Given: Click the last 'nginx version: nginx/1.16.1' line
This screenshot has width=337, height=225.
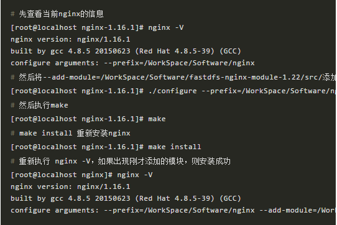Looking at the screenshot, I should click(x=70, y=186).
